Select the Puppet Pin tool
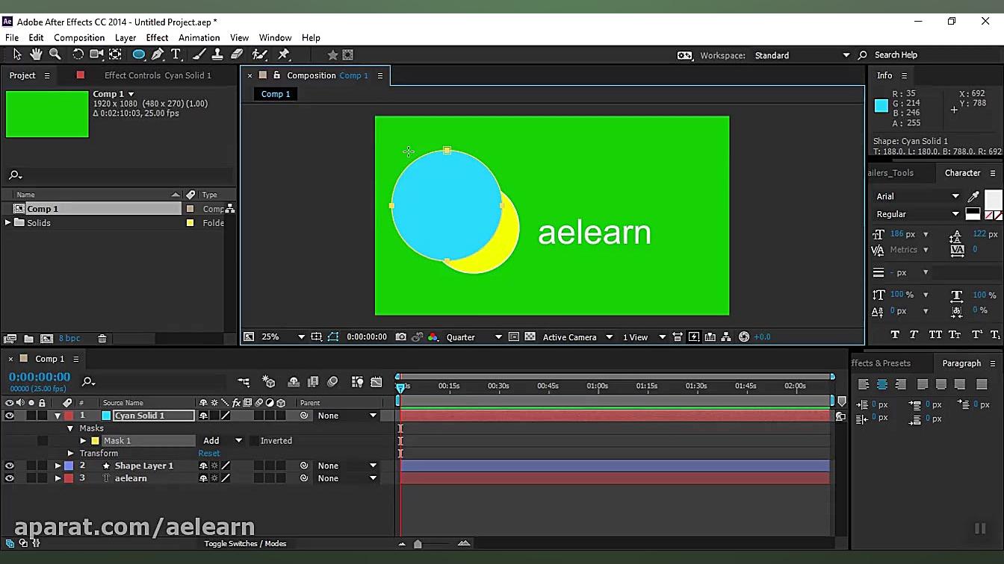 (x=284, y=54)
